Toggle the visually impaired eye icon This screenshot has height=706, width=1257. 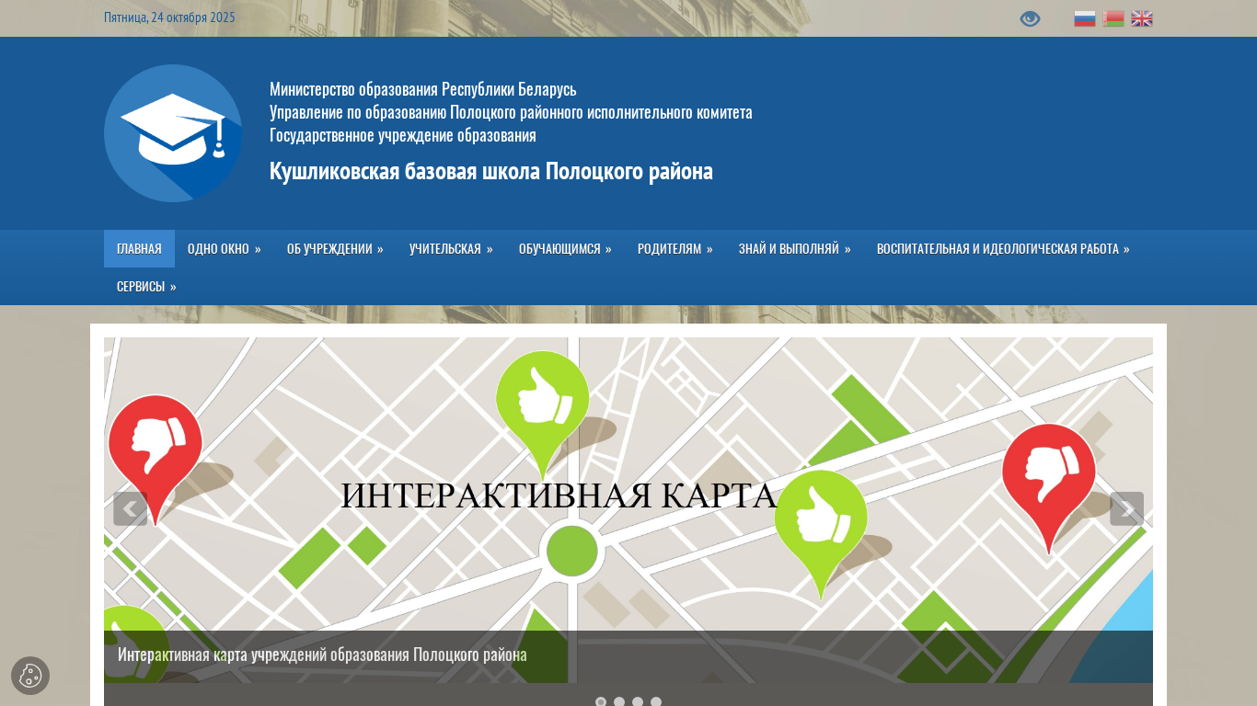pyautogui.click(x=1030, y=18)
